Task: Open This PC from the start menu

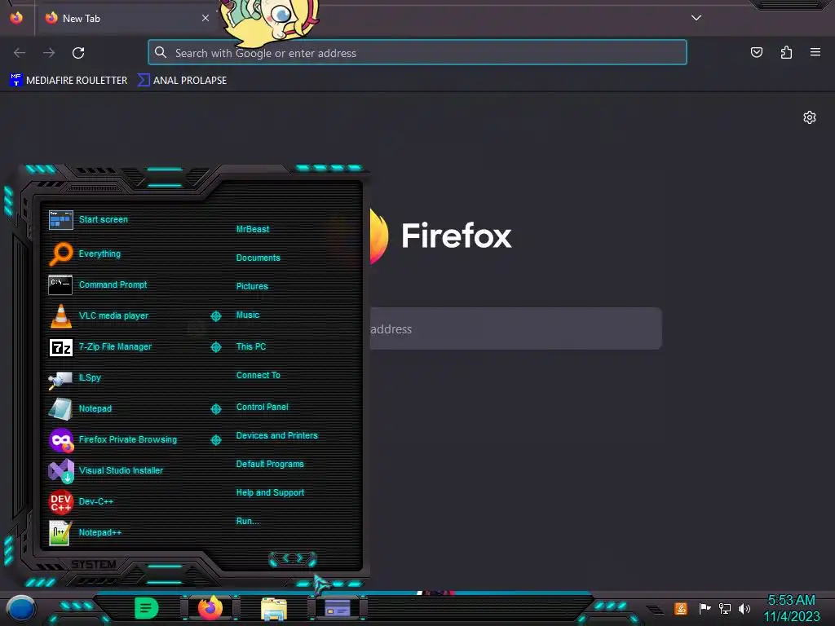Action: coord(251,346)
